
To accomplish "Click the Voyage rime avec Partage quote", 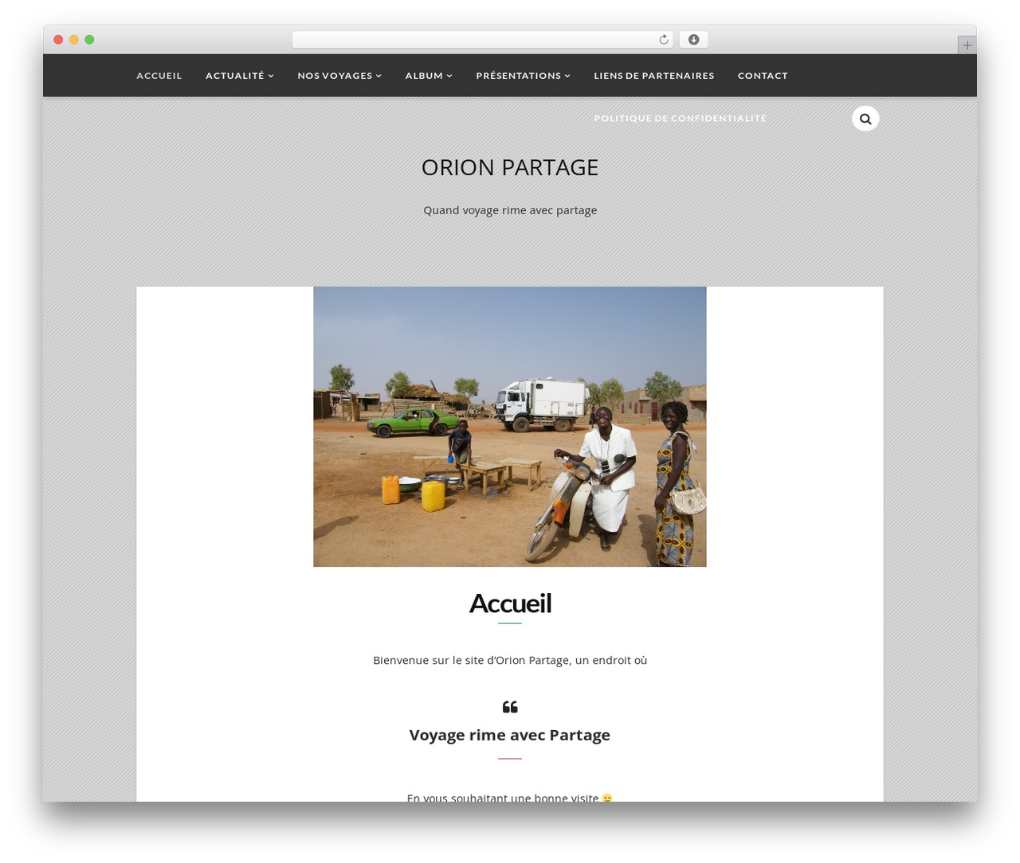I will [510, 735].
